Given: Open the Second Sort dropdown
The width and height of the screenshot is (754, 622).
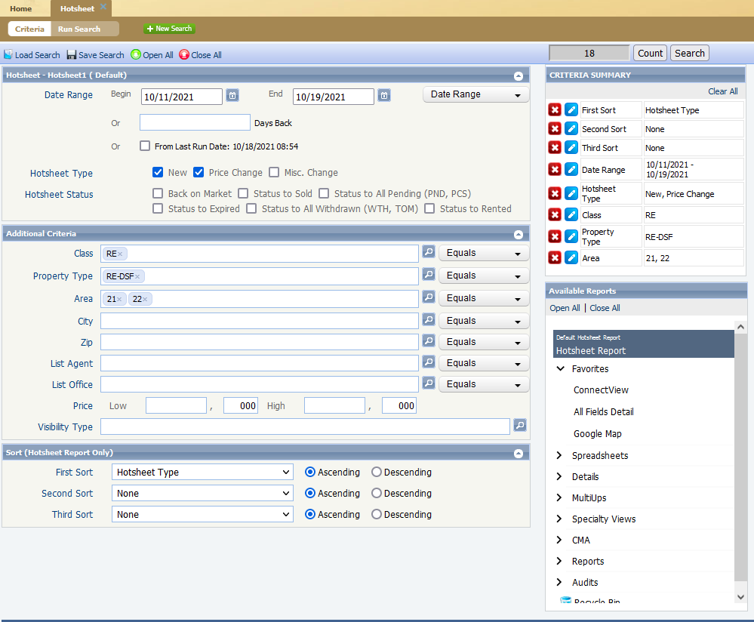Looking at the screenshot, I should pyautogui.click(x=202, y=493).
